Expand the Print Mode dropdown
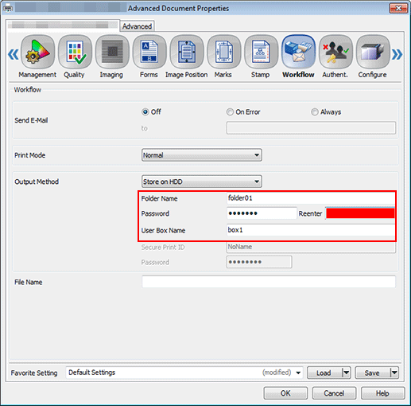Screen dimensions: 411x406 coord(202,155)
